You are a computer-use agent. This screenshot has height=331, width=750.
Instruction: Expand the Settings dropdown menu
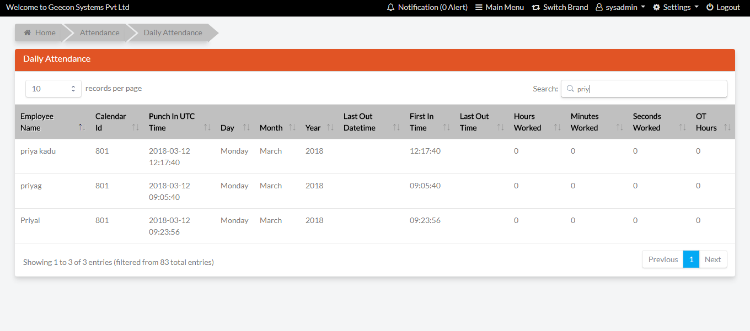click(x=676, y=8)
